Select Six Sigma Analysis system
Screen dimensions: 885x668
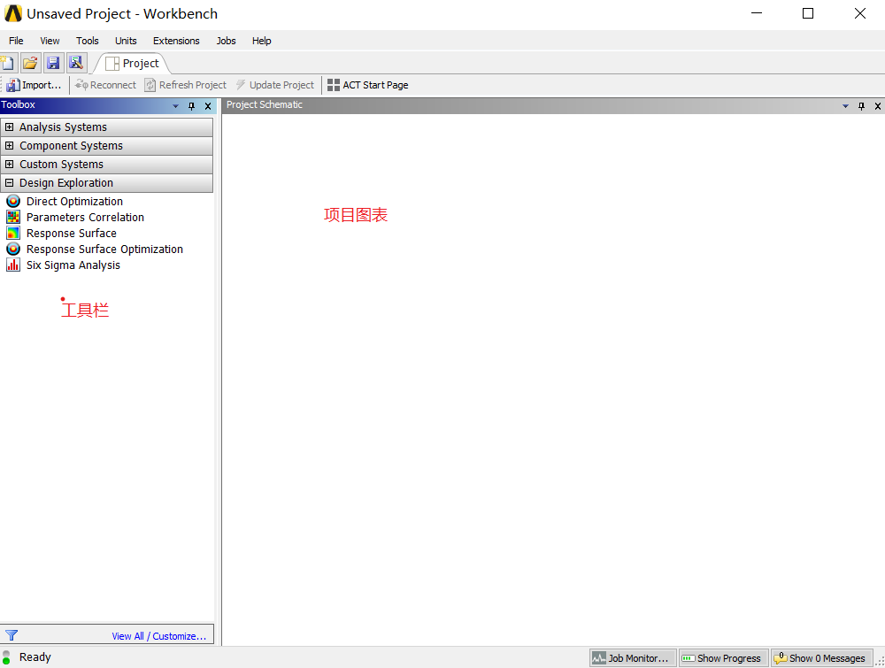(x=63, y=265)
